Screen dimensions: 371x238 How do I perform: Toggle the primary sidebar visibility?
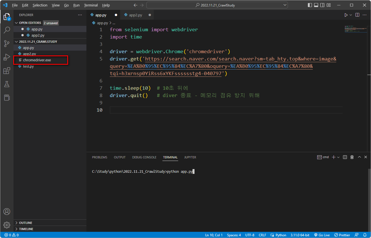pyautogui.click(x=310, y=5)
